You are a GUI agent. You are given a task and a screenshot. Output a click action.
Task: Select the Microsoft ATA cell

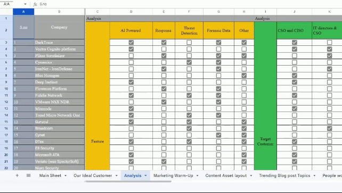pos(59,155)
